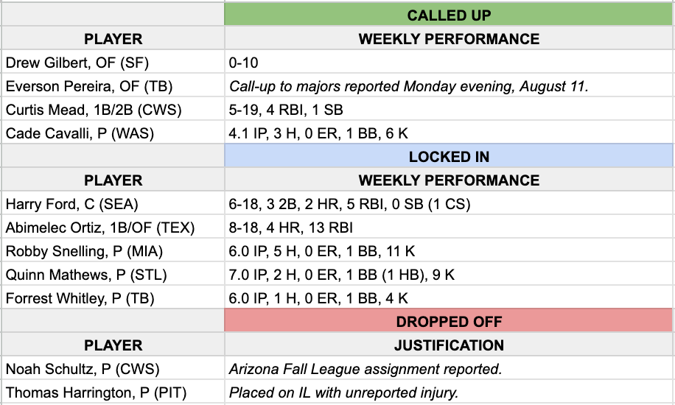675x405 pixels.
Task: Click the red DROPPED OFF header cell
Action: 449,320
